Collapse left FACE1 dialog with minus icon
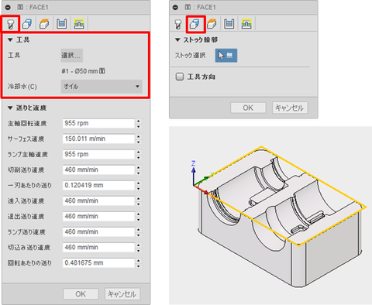 click(8, 7)
